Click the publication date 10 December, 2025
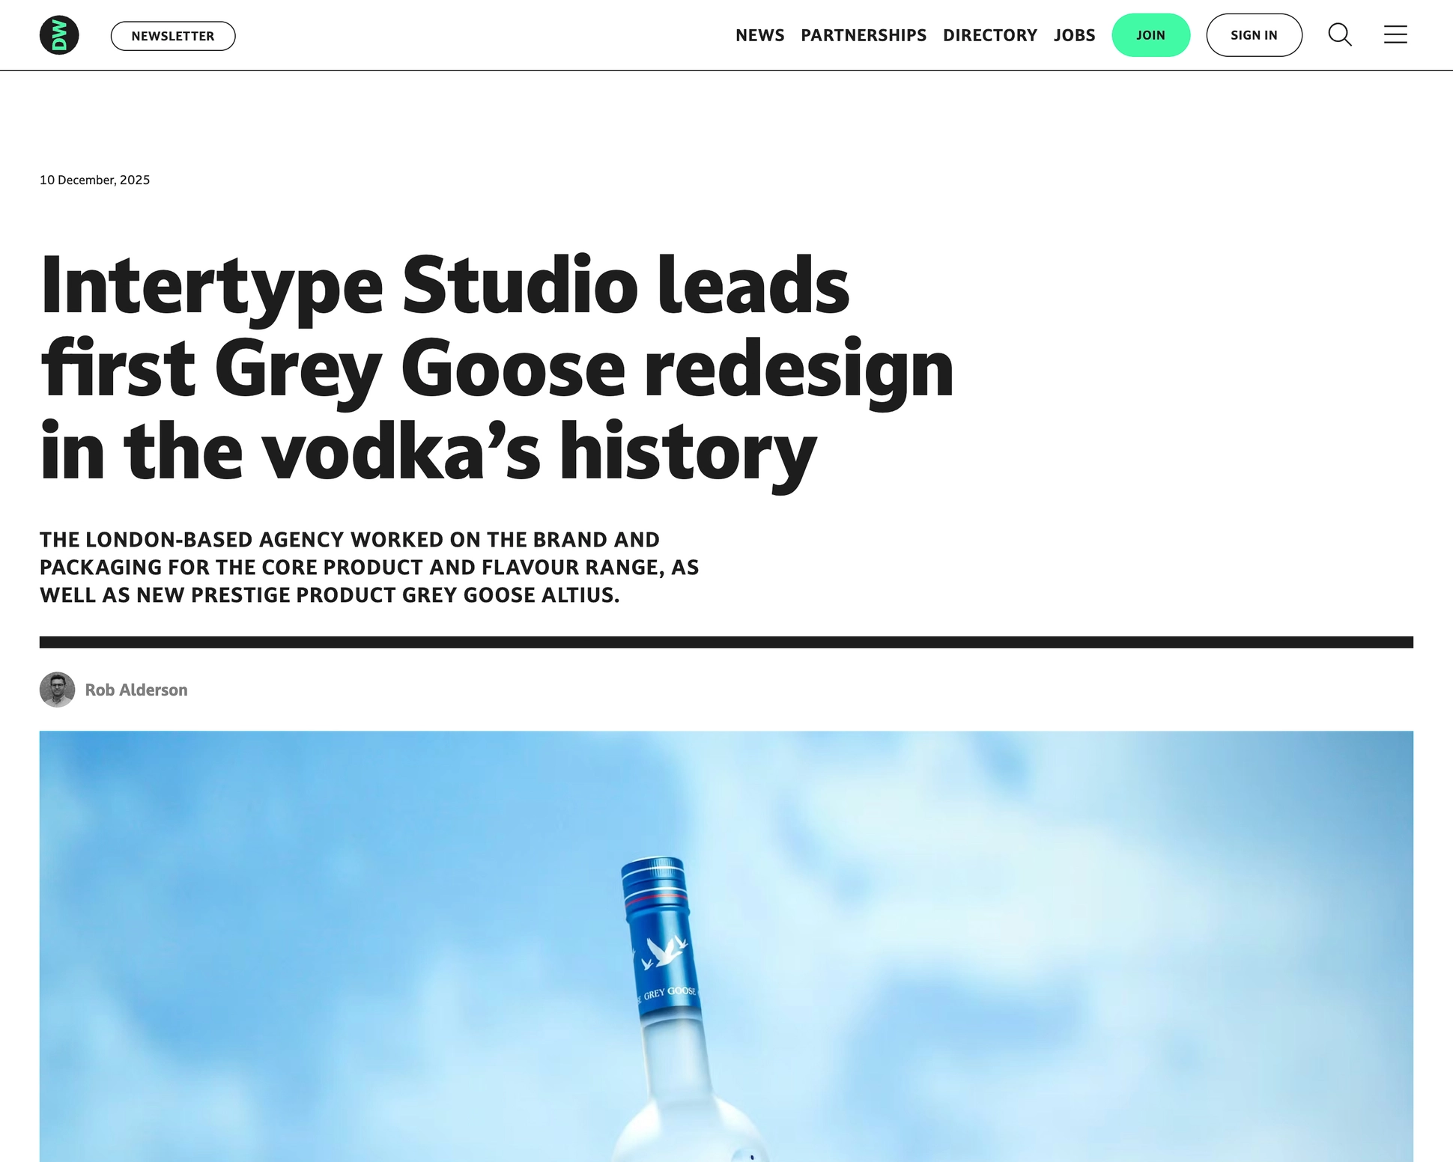Viewport: 1453px width, 1162px height. pos(95,180)
